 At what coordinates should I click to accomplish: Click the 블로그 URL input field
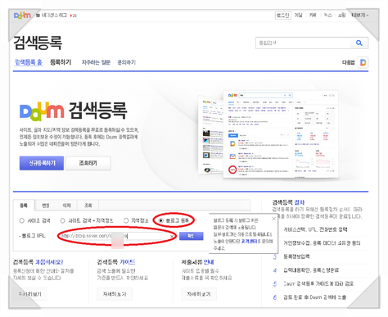[x=117, y=236]
